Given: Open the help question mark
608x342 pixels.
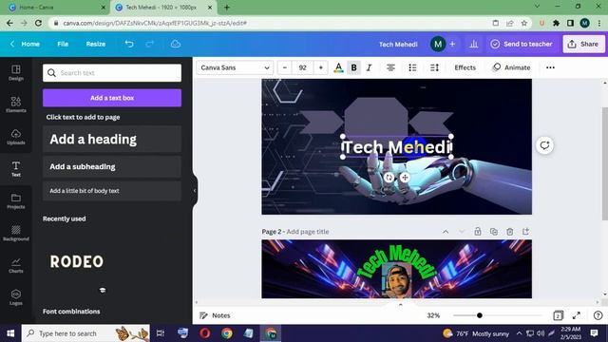Looking at the screenshot, I should click(598, 315).
